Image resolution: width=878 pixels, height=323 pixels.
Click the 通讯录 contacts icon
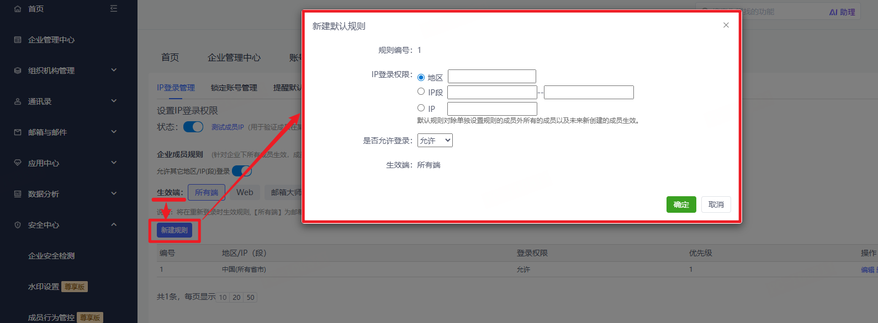(18, 101)
